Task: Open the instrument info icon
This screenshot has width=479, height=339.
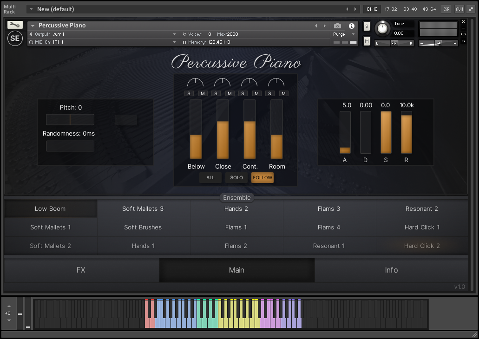Action: (x=352, y=26)
